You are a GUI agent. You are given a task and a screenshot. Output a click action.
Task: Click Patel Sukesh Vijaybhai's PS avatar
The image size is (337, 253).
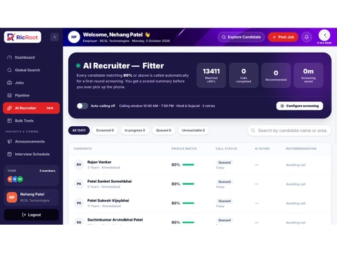click(x=79, y=203)
